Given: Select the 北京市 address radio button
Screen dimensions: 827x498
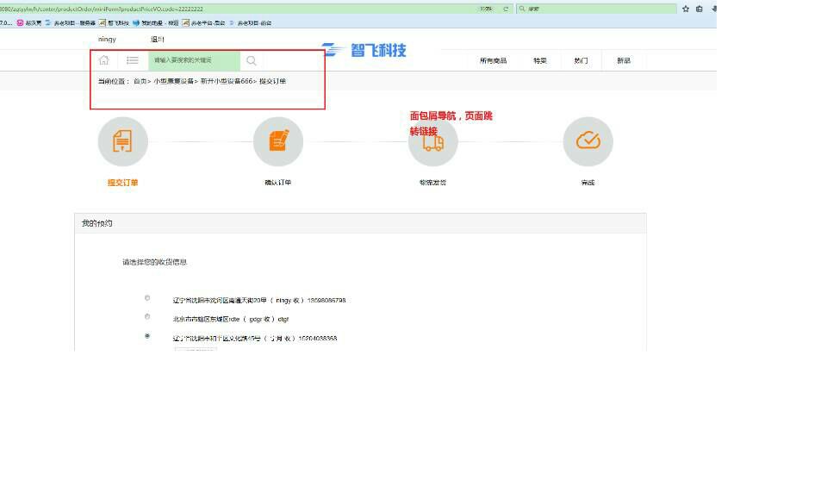Looking at the screenshot, I should point(147,317).
